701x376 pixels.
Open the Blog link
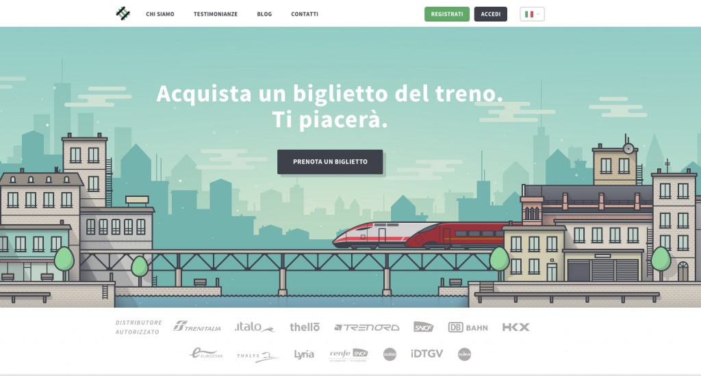264,14
